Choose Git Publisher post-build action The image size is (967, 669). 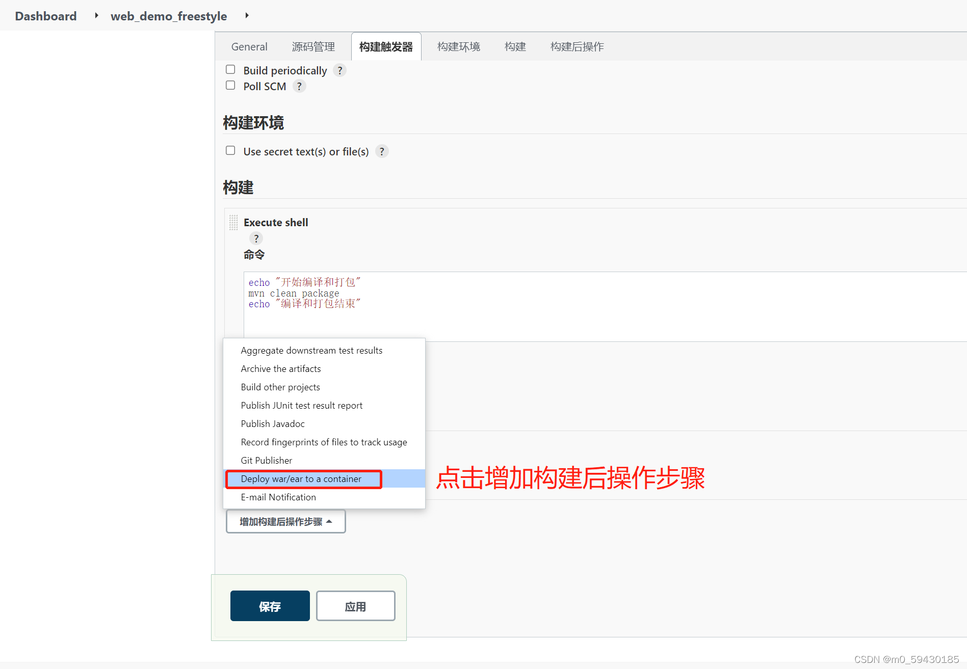(324, 461)
